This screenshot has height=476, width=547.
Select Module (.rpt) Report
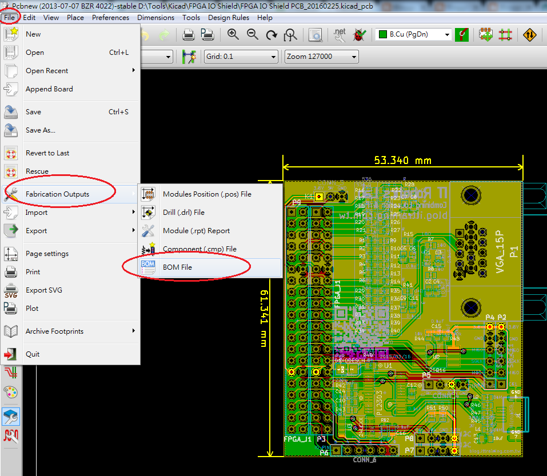point(210,230)
